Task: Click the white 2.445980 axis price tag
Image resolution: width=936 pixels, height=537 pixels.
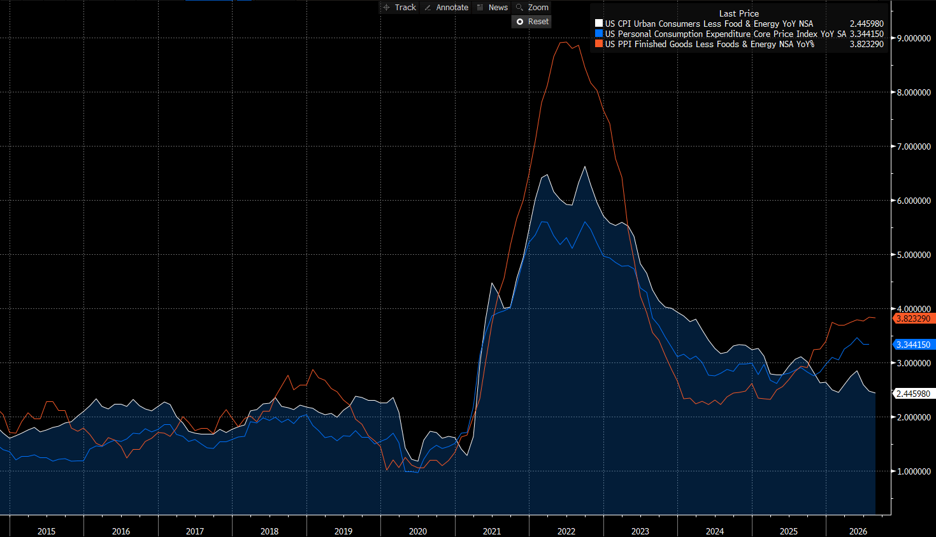Action: pos(913,394)
